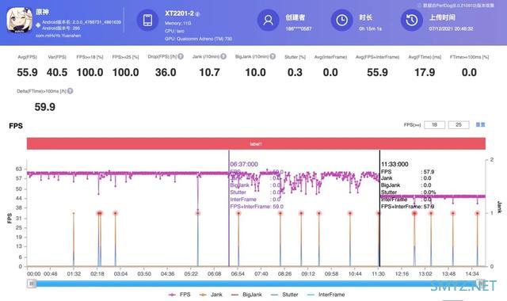
Task: Select the red label1 bar
Action: click(256, 143)
